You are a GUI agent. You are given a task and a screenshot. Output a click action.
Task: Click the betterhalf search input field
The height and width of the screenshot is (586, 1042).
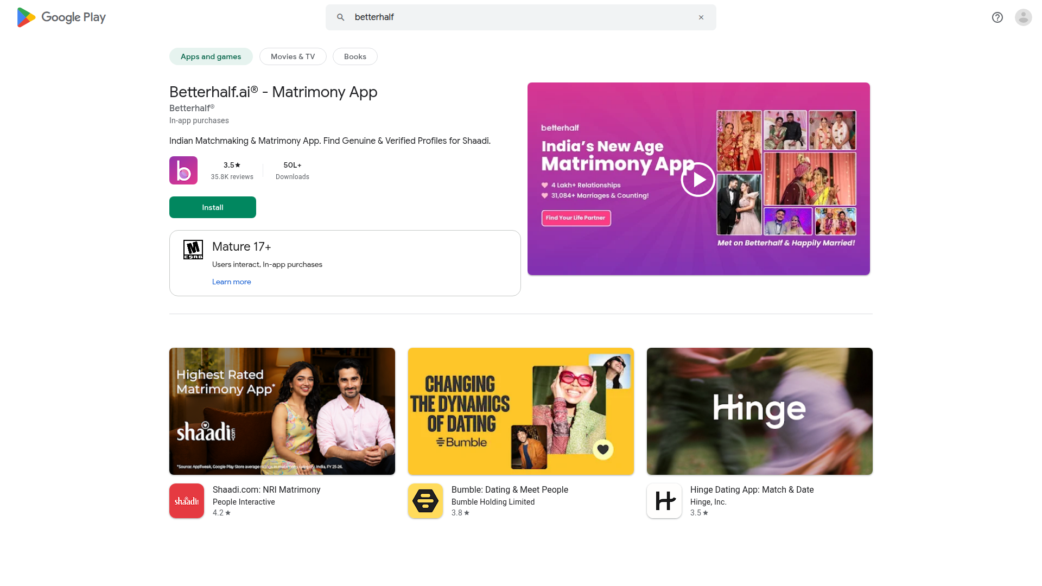[521, 17]
